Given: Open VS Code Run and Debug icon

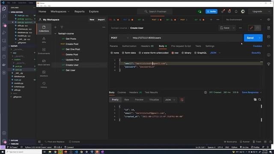Looking at the screenshot, I should pos(4,33).
